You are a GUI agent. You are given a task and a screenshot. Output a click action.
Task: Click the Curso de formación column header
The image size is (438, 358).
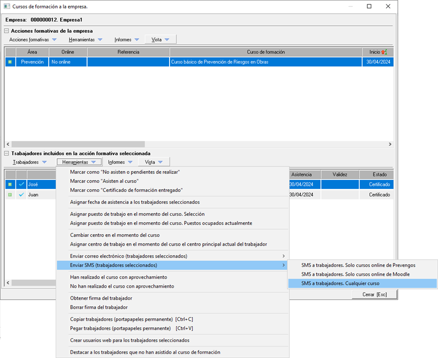coord(265,52)
